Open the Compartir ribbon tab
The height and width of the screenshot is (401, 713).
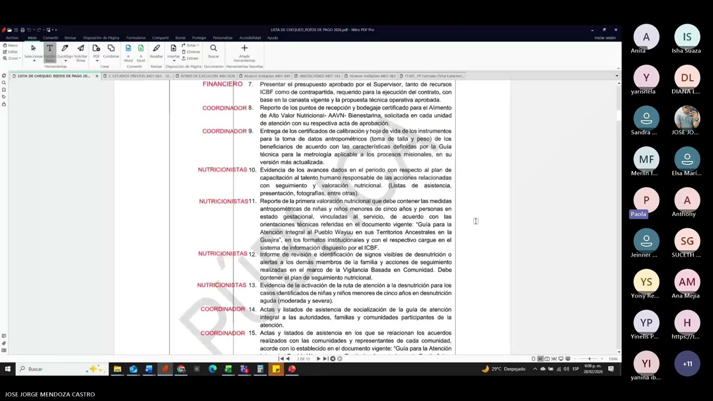point(160,38)
